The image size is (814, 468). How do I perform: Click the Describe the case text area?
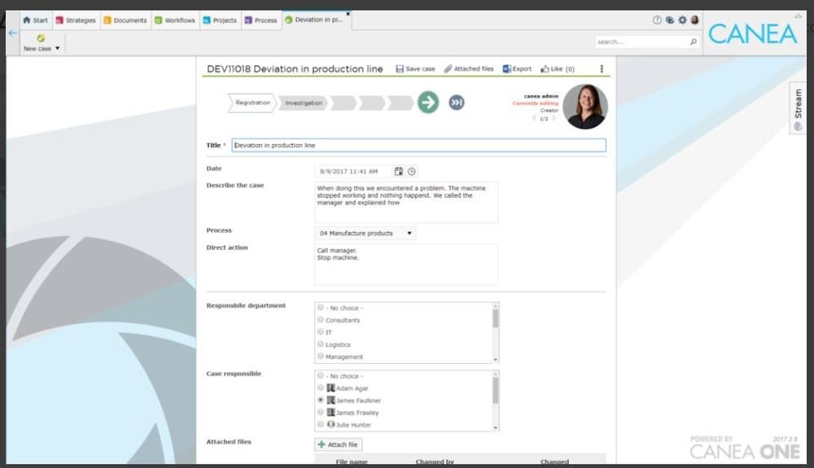pyautogui.click(x=406, y=203)
